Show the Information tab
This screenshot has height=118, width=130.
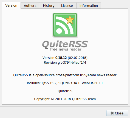tap(89, 5)
